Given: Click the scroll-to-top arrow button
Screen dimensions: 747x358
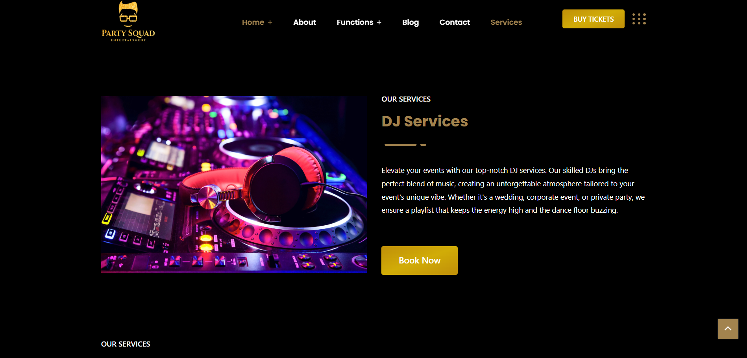Looking at the screenshot, I should pyautogui.click(x=728, y=329).
